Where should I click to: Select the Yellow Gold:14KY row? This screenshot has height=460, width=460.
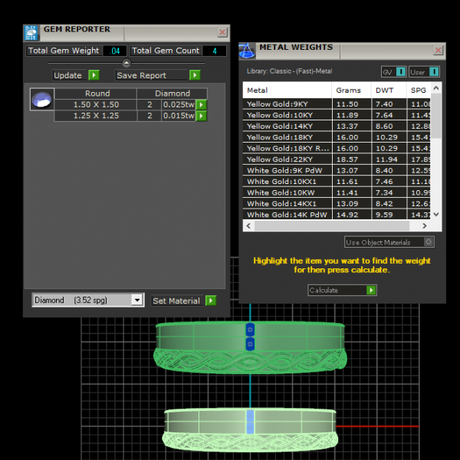click(287, 126)
